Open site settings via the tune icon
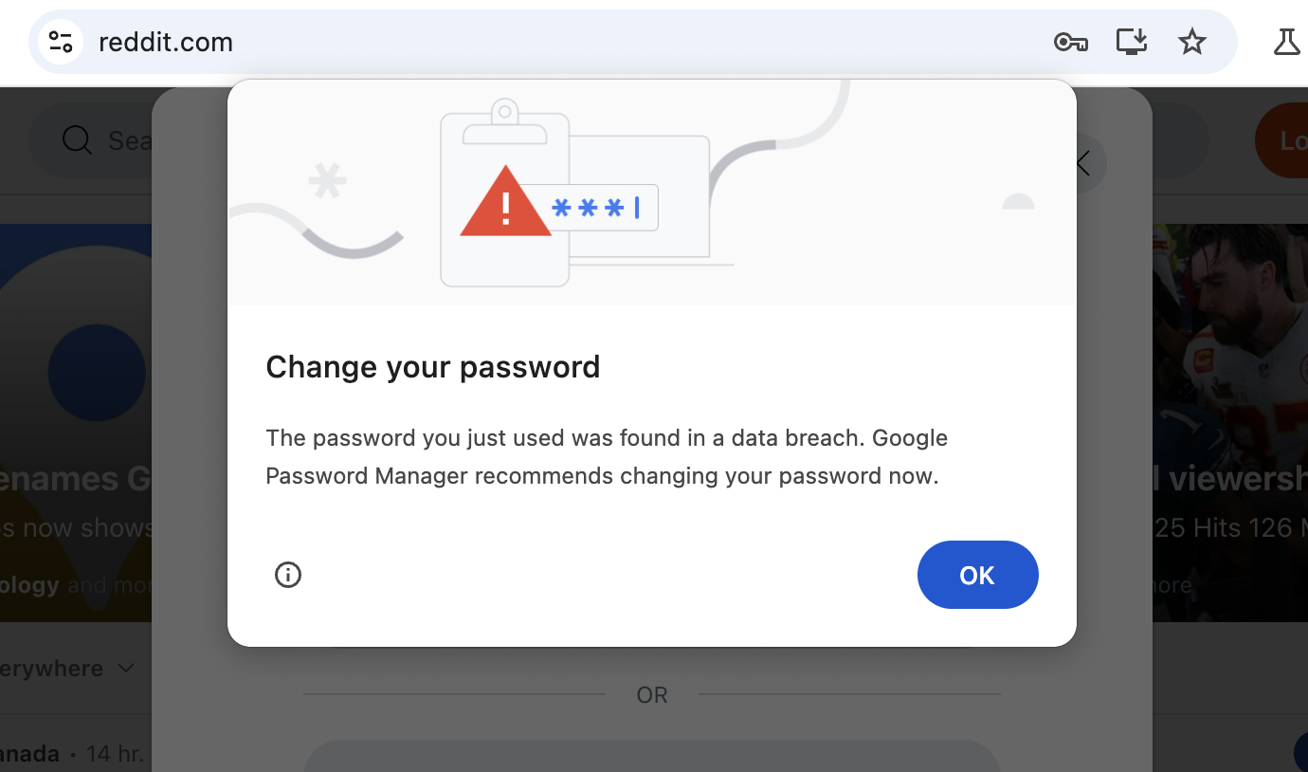 [60, 42]
